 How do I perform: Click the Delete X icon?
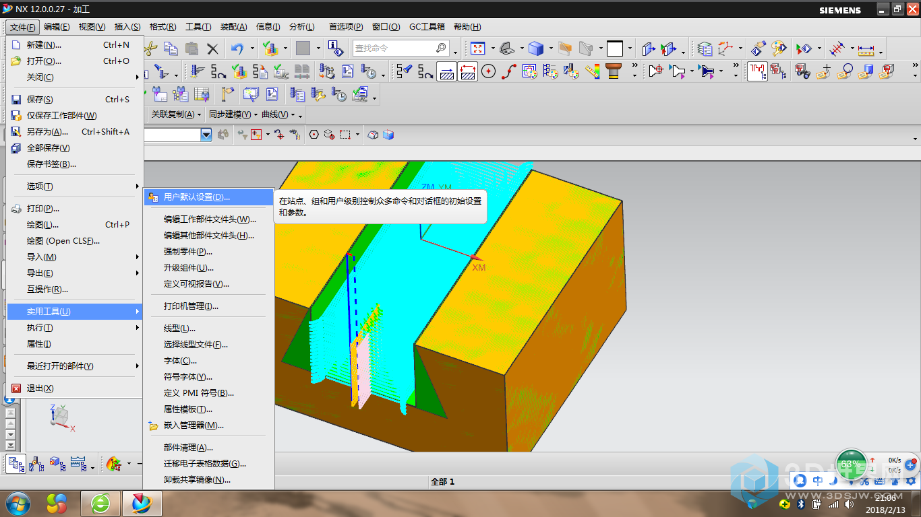[212, 48]
